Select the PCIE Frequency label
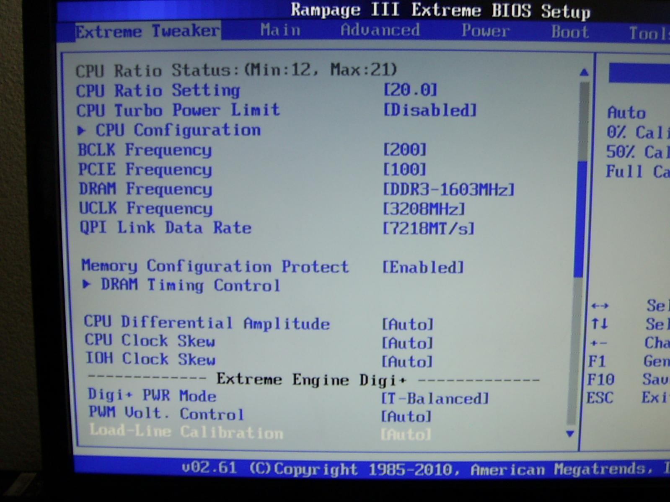Screen dimensions: 670x502 click(x=145, y=170)
